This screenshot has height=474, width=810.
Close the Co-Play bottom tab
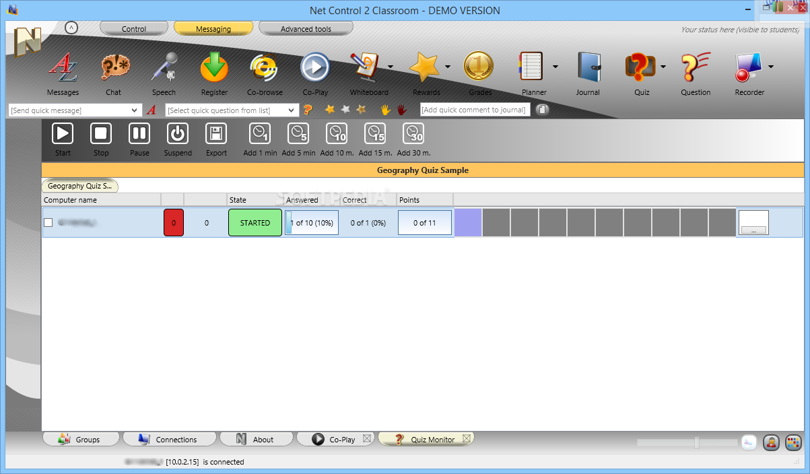(367, 439)
